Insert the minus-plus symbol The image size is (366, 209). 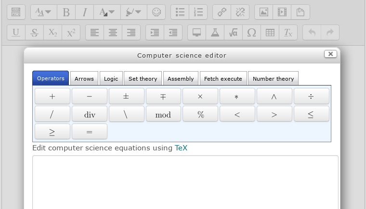pos(163,96)
